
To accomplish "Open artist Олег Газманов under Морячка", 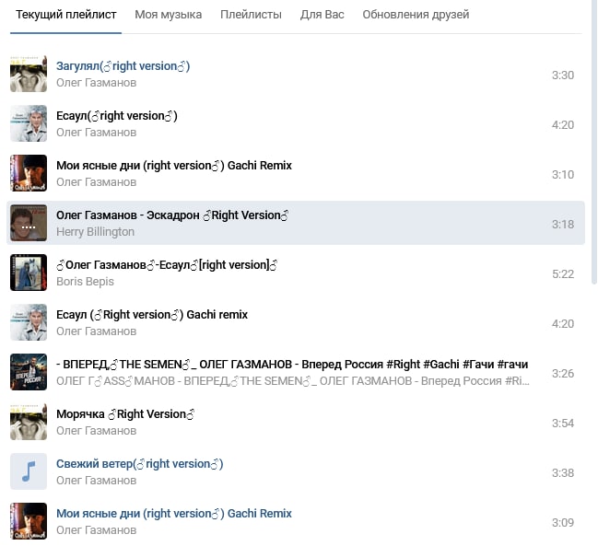I will click(x=96, y=431).
